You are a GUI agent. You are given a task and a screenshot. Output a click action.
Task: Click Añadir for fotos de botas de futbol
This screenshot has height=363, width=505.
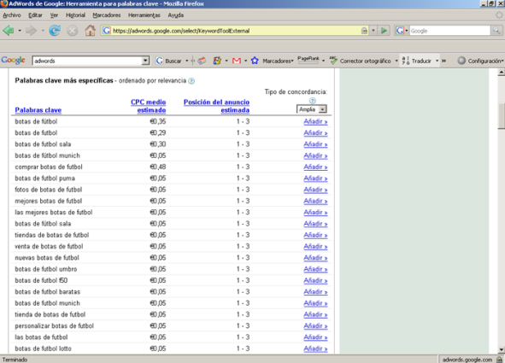click(315, 190)
